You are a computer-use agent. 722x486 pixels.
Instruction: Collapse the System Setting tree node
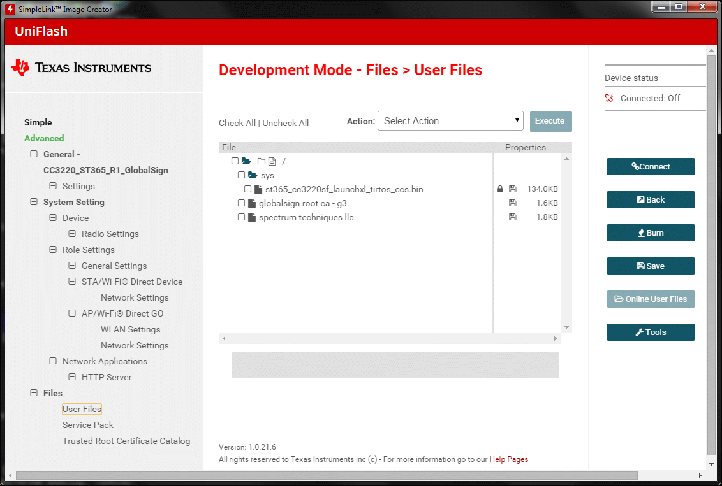point(34,202)
